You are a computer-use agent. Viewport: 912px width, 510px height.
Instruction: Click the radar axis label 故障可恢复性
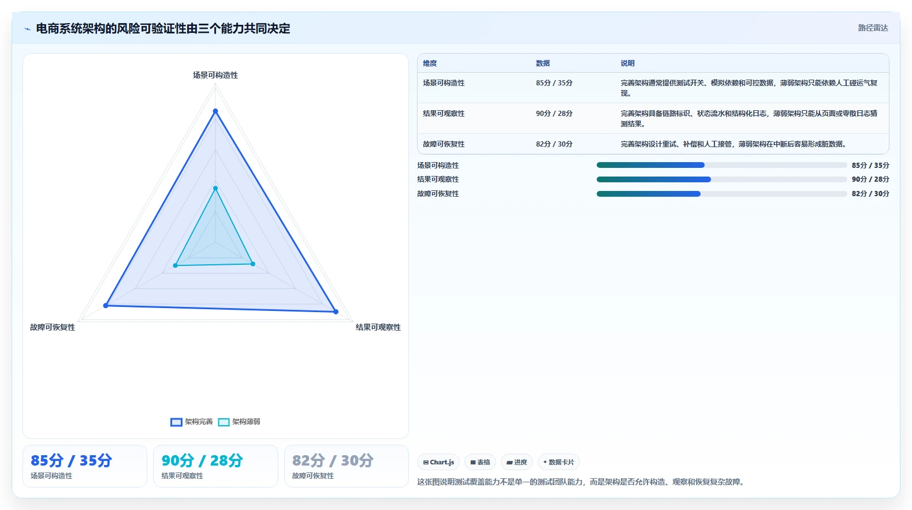tap(53, 327)
